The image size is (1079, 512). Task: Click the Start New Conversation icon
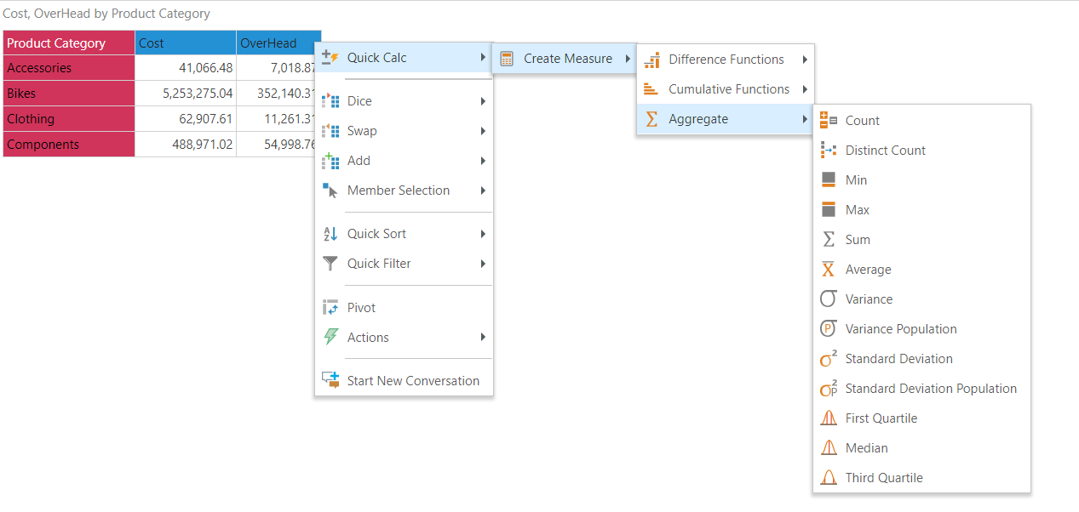pyautogui.click(x=330, y=381)
